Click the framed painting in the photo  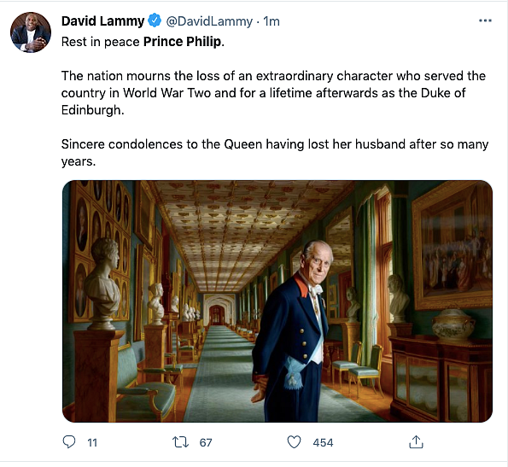452,247
